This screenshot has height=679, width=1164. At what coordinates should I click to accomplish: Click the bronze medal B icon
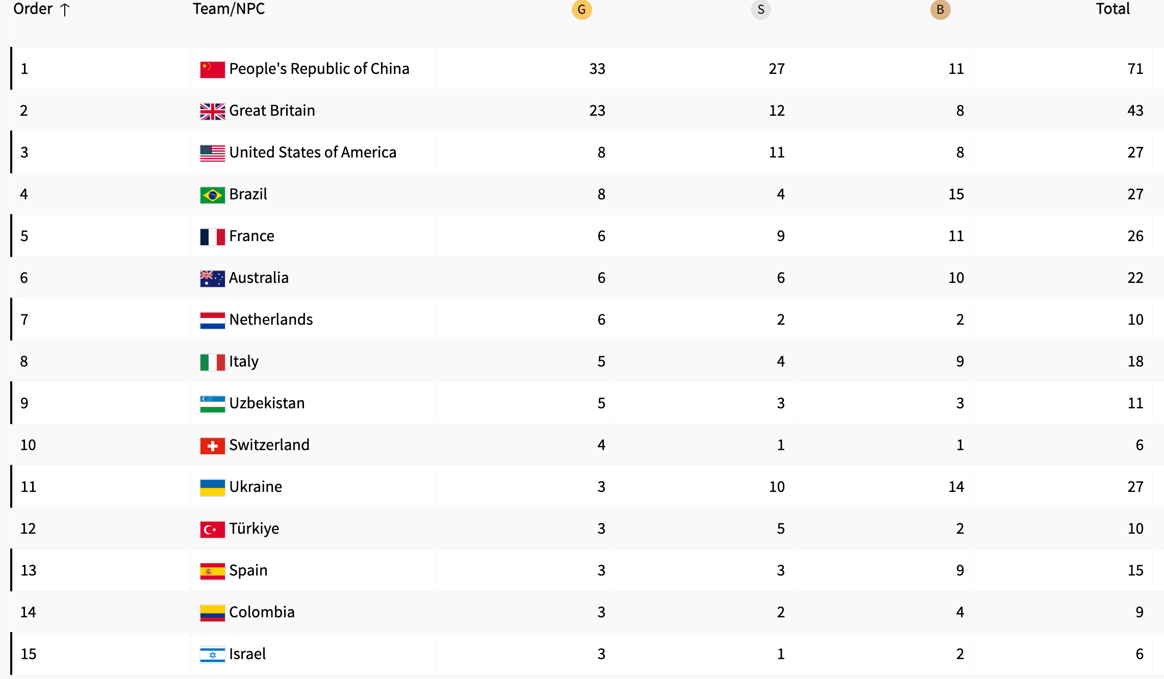(940, 10)
